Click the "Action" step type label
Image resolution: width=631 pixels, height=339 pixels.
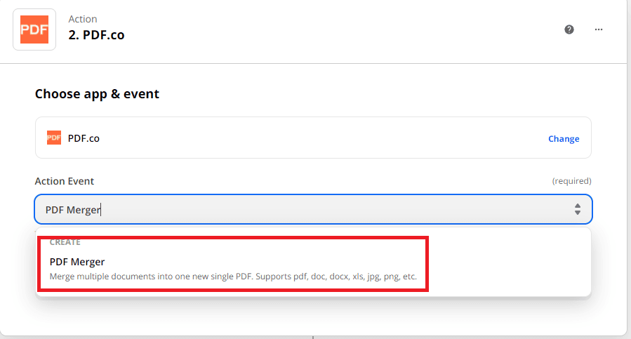coord(83,19)
